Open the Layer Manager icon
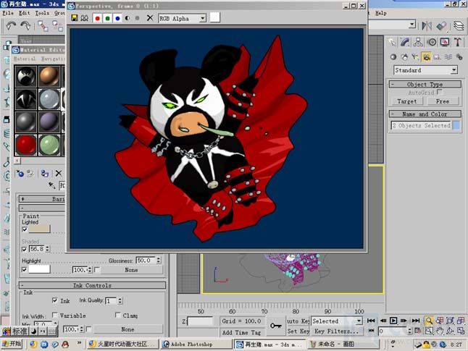Image resolution: width=468 pixels, height=351 pixels. pyautogui.click(x=459, y=26)
